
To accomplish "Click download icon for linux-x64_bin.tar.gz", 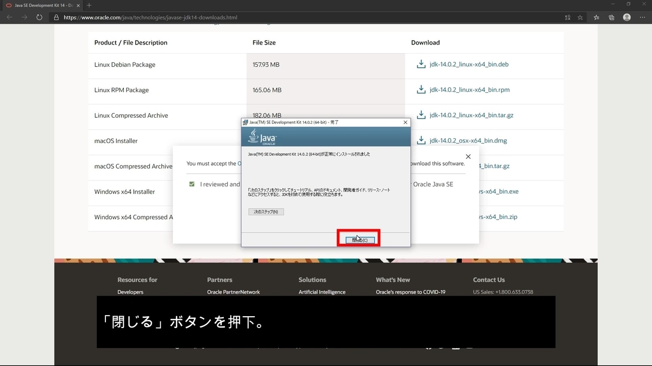I will [x=421, y=115].
